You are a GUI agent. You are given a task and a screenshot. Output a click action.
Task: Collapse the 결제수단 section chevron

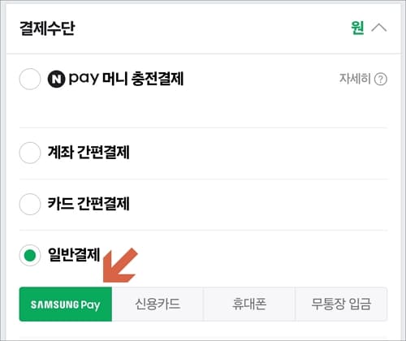[x=379, y=28]
